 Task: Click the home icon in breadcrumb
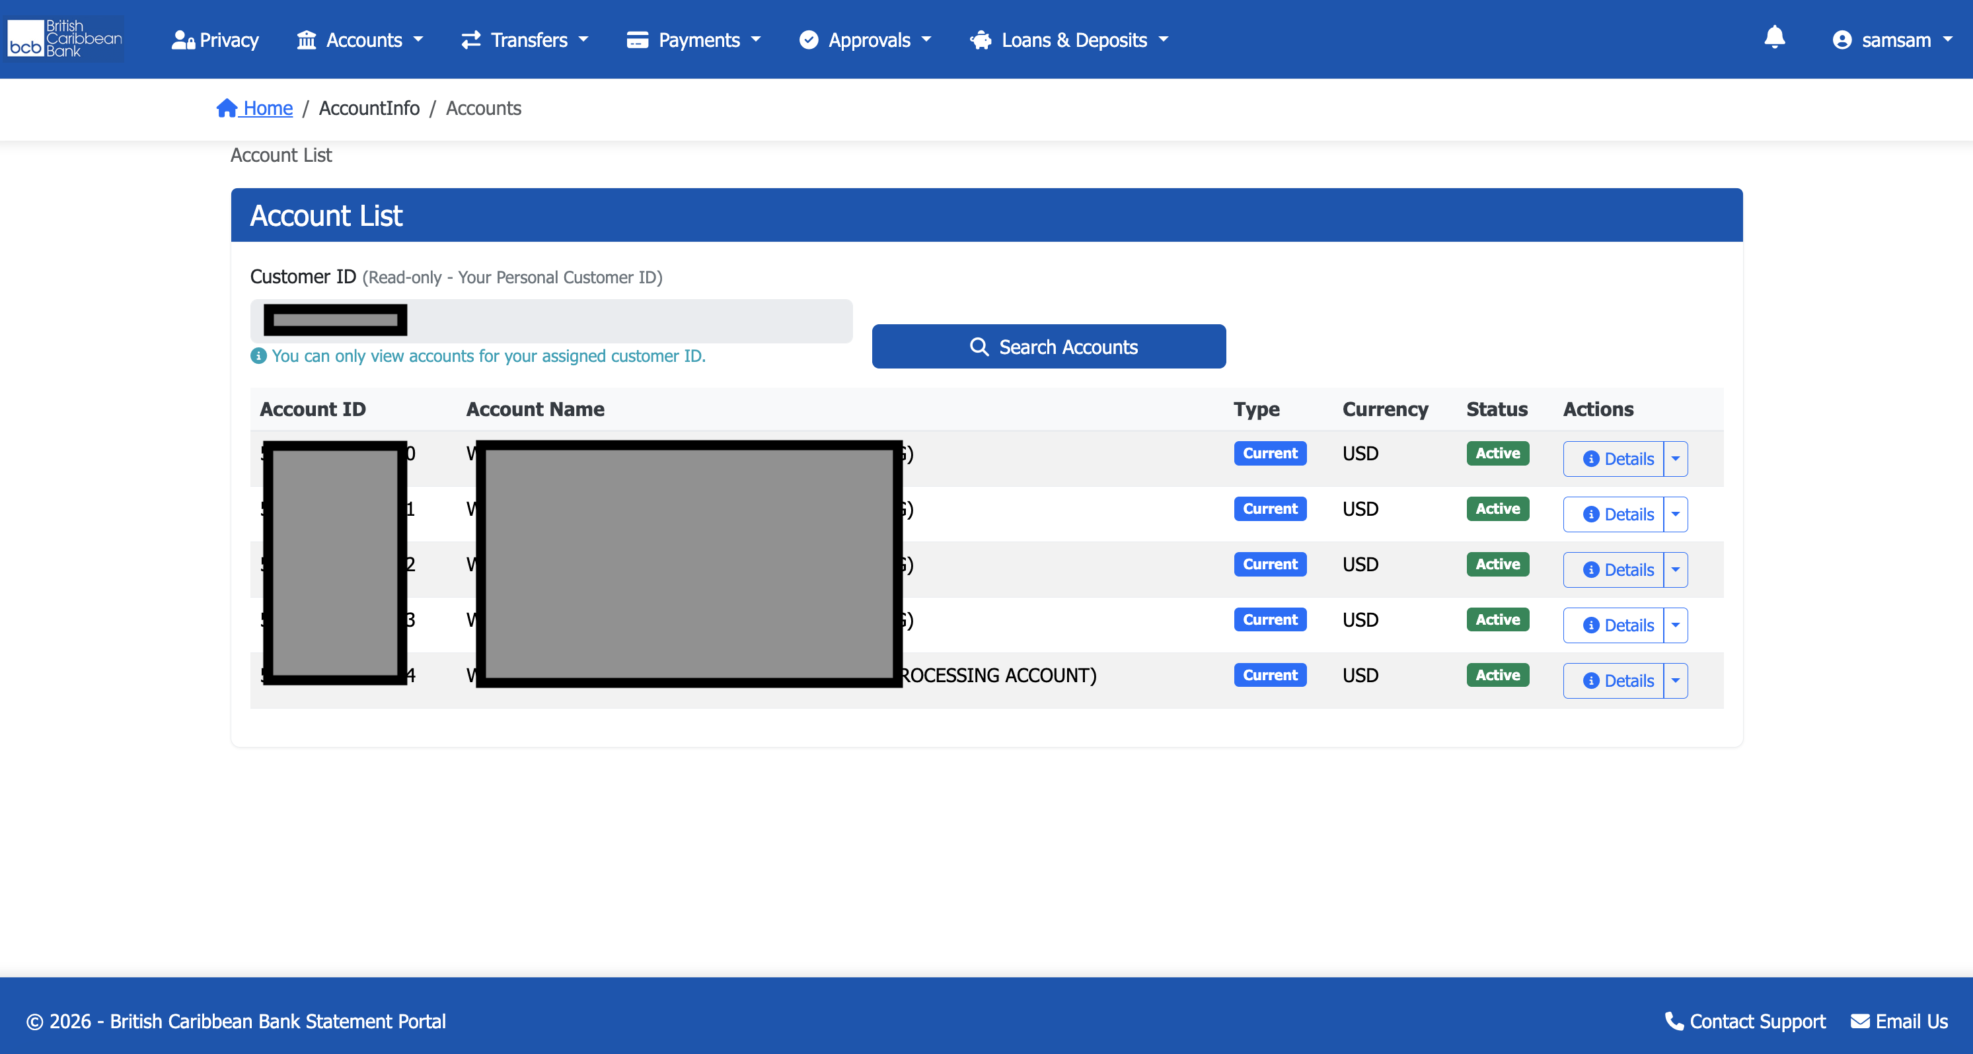coord(227,108)
